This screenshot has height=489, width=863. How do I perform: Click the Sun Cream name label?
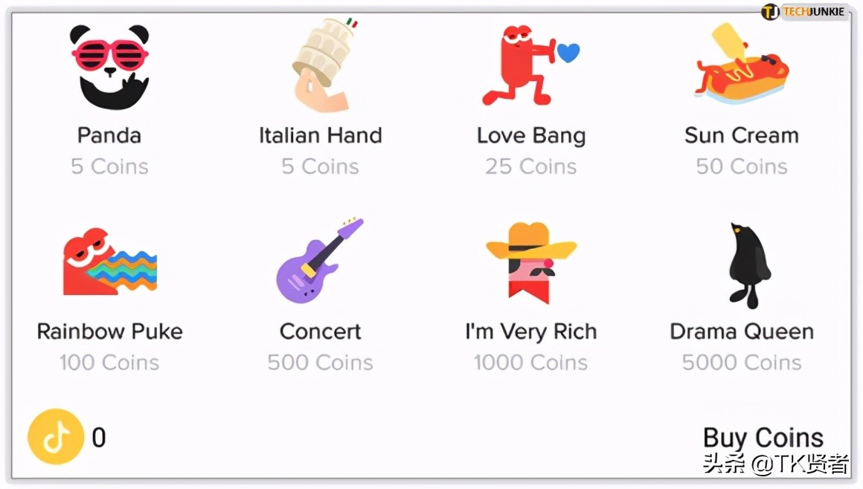click(x=742, y=135)
